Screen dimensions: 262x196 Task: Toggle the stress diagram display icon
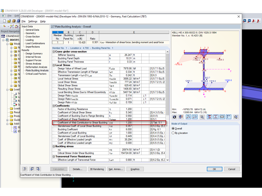(188, 117)
